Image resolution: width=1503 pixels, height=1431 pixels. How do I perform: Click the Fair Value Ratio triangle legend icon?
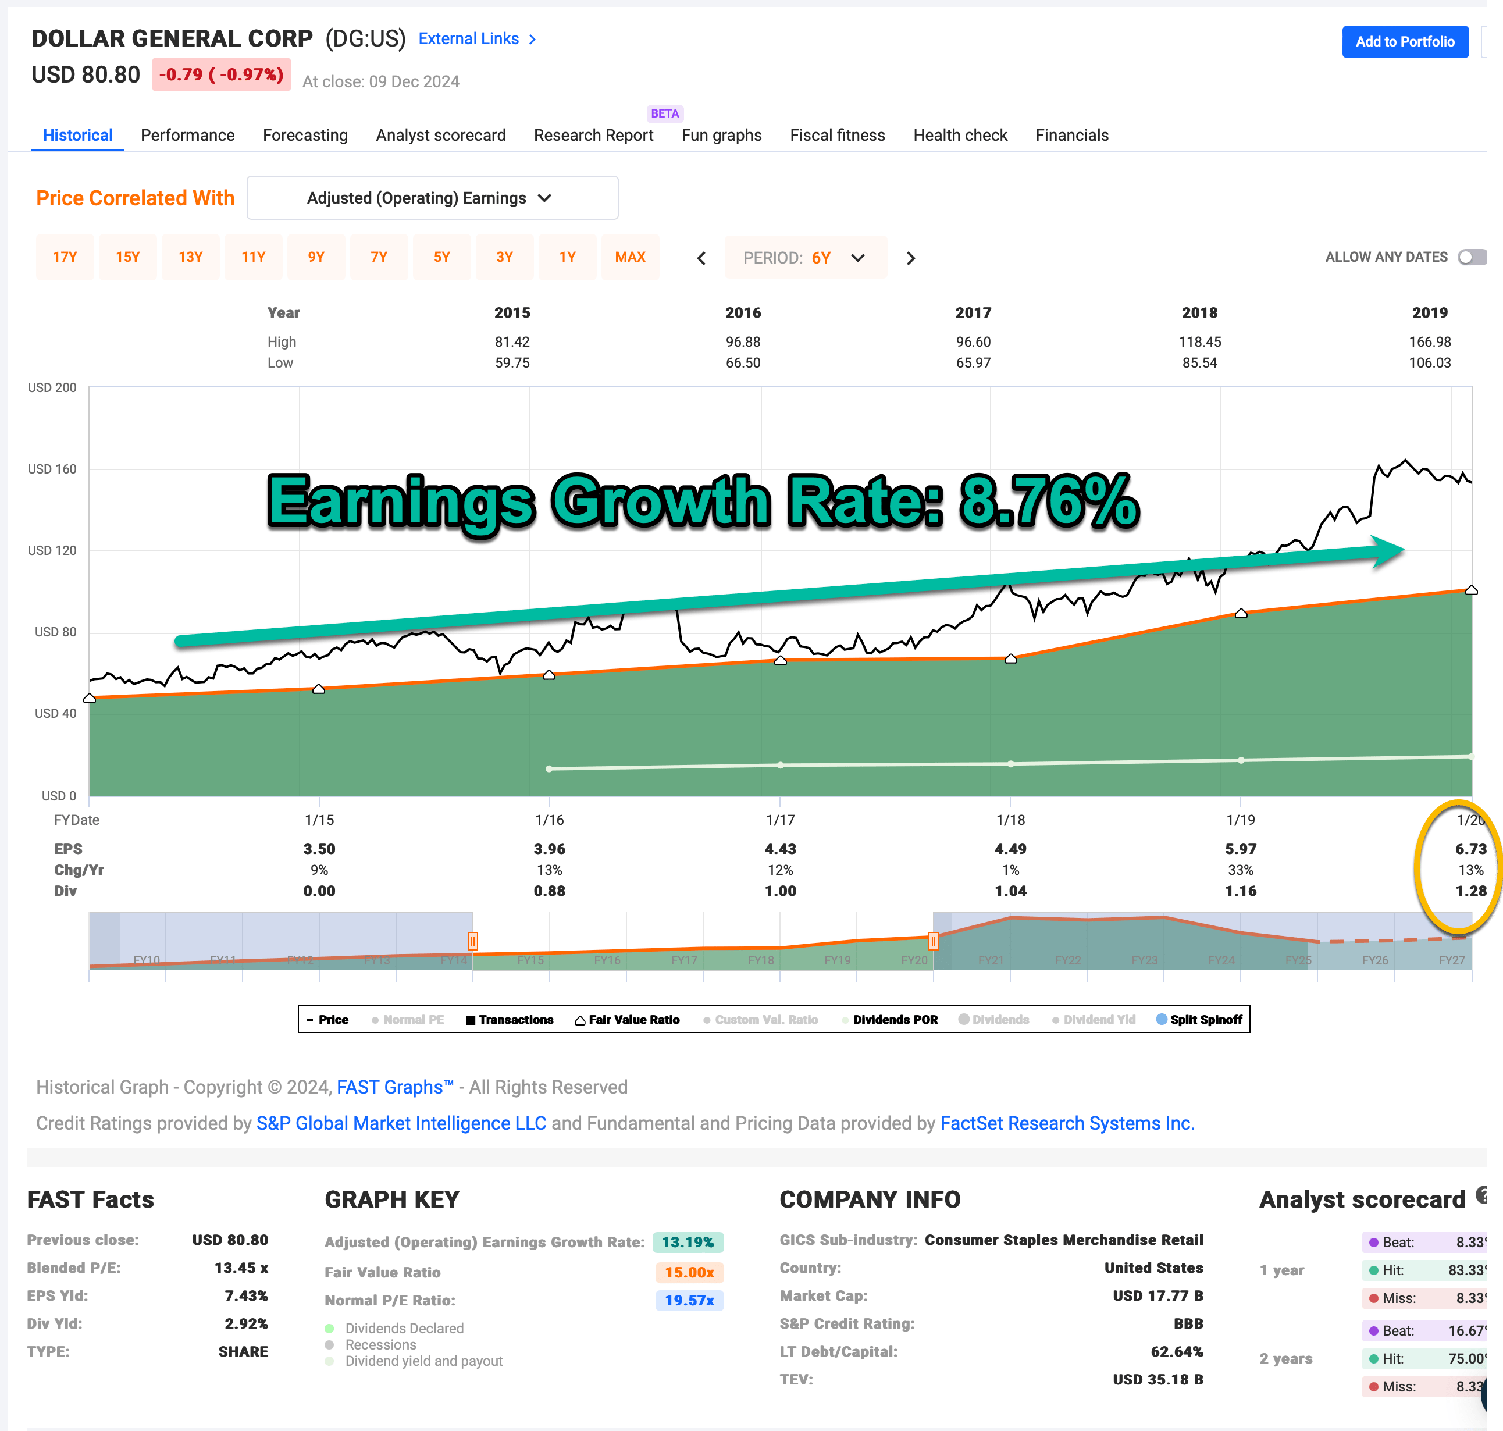580,1020
